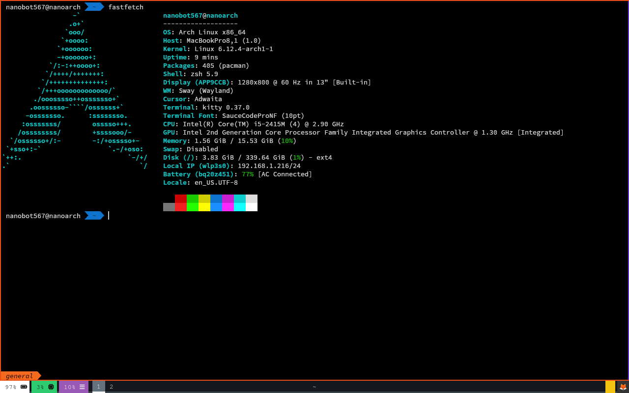The image size is (629, 393).
Task: Click the red swatch in the color palette
Action: [180, 203]
